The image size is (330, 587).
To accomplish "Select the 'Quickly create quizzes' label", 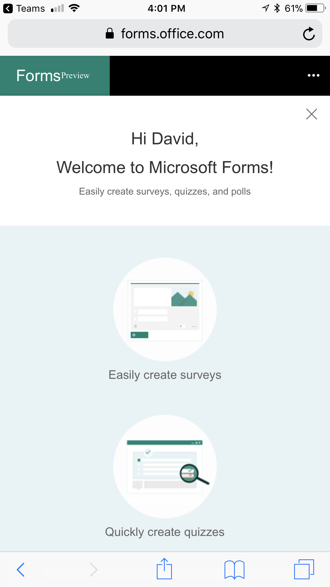I will pyautogui.click(x=165, y=532).
